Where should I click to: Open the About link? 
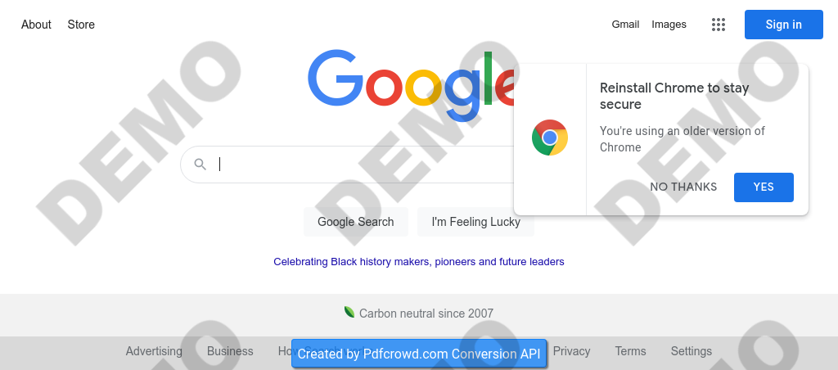coord(36,25)
